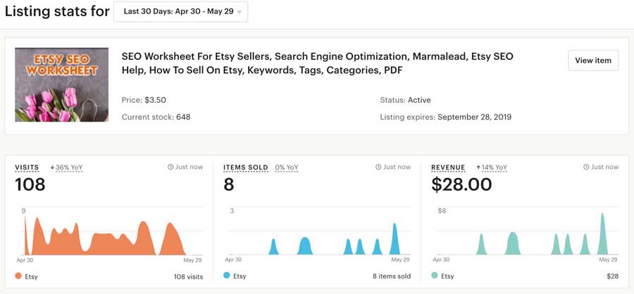Click the 108 visits total value

point(30,184)
